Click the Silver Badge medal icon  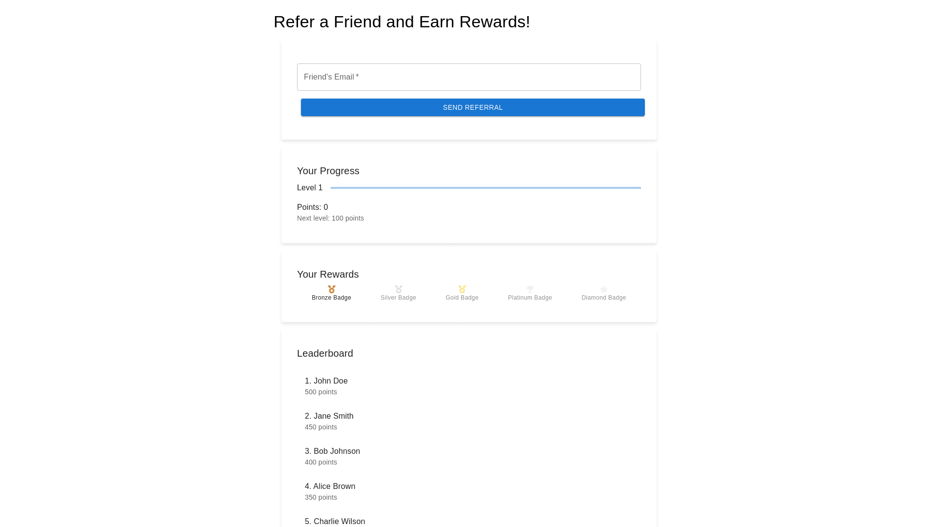click(x=399, y=289)
